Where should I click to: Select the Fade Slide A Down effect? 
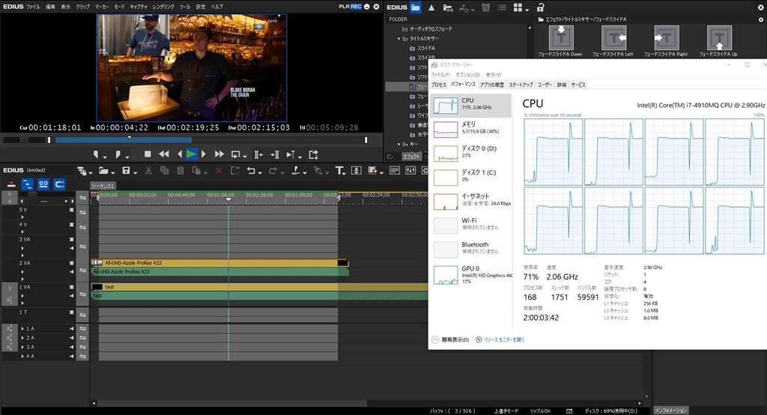click(x=560, y=37)
